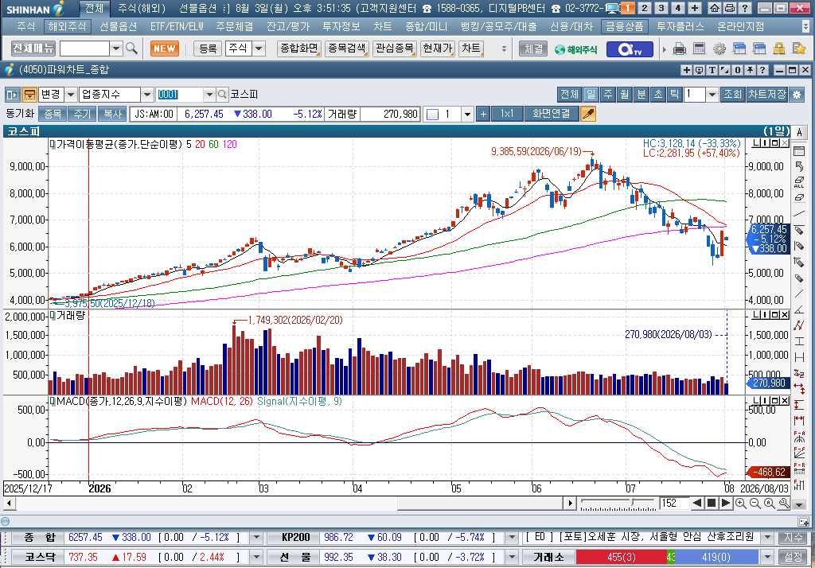This screenshot has width=815, height=568.
Task: Click the zoom-in magnifier below the chart
Action: 741,503
